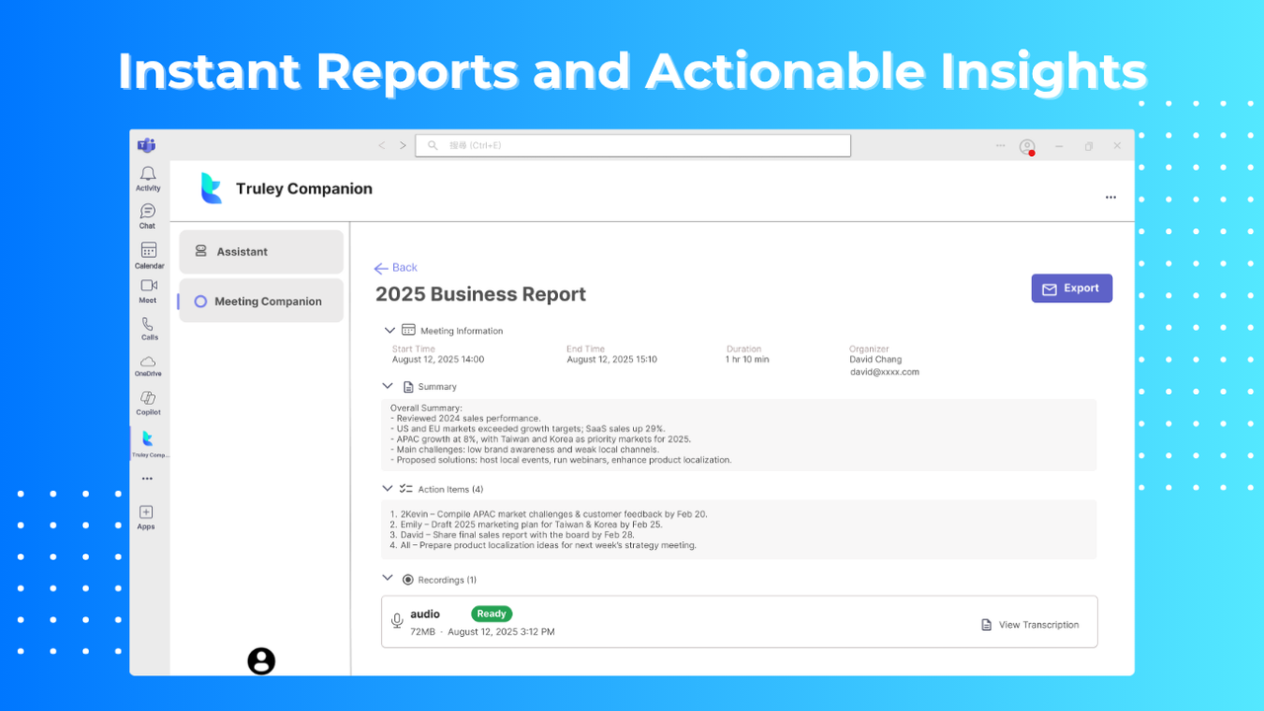This screenshot has width=1264, height=711.
Task: Click the audio recording name
Action: (426, 614)
